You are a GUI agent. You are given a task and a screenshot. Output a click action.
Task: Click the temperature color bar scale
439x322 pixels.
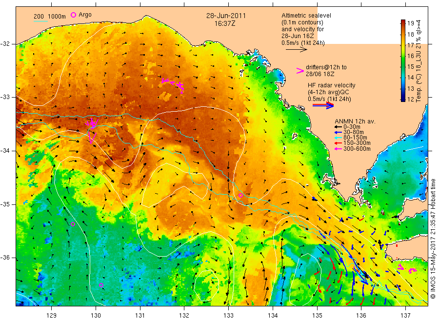[x=403, y=60]
